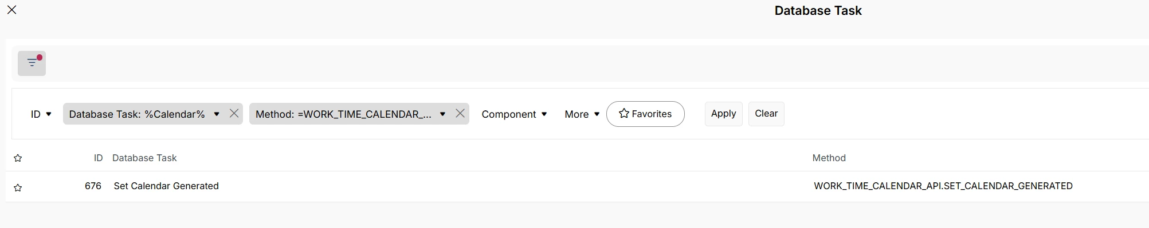Viewport: 1149px width, 228px height.
Task: Close the Database Task panel with X
Action: click(x=11, y=10)
